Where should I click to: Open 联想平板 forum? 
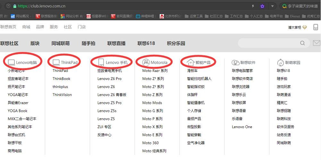pos(14,143)
